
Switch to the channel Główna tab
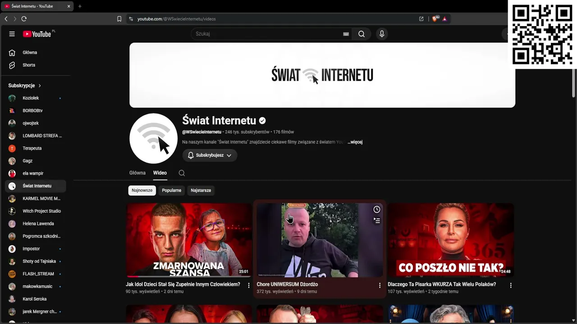click(x=137, y=173)
